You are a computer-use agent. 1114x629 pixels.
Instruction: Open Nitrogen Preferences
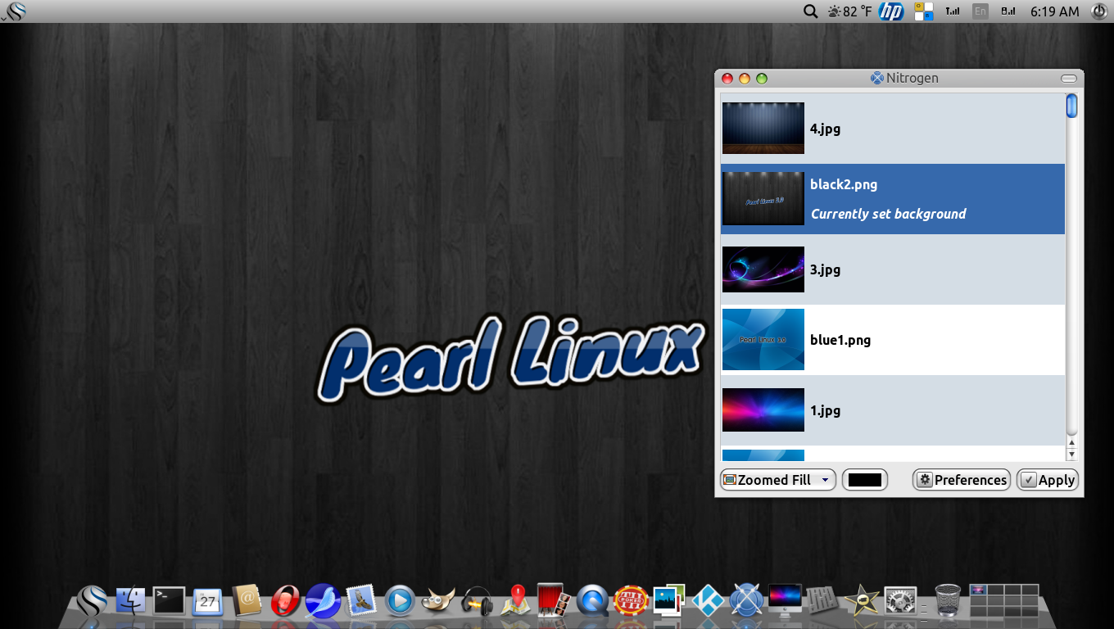(x=962, y=480)
